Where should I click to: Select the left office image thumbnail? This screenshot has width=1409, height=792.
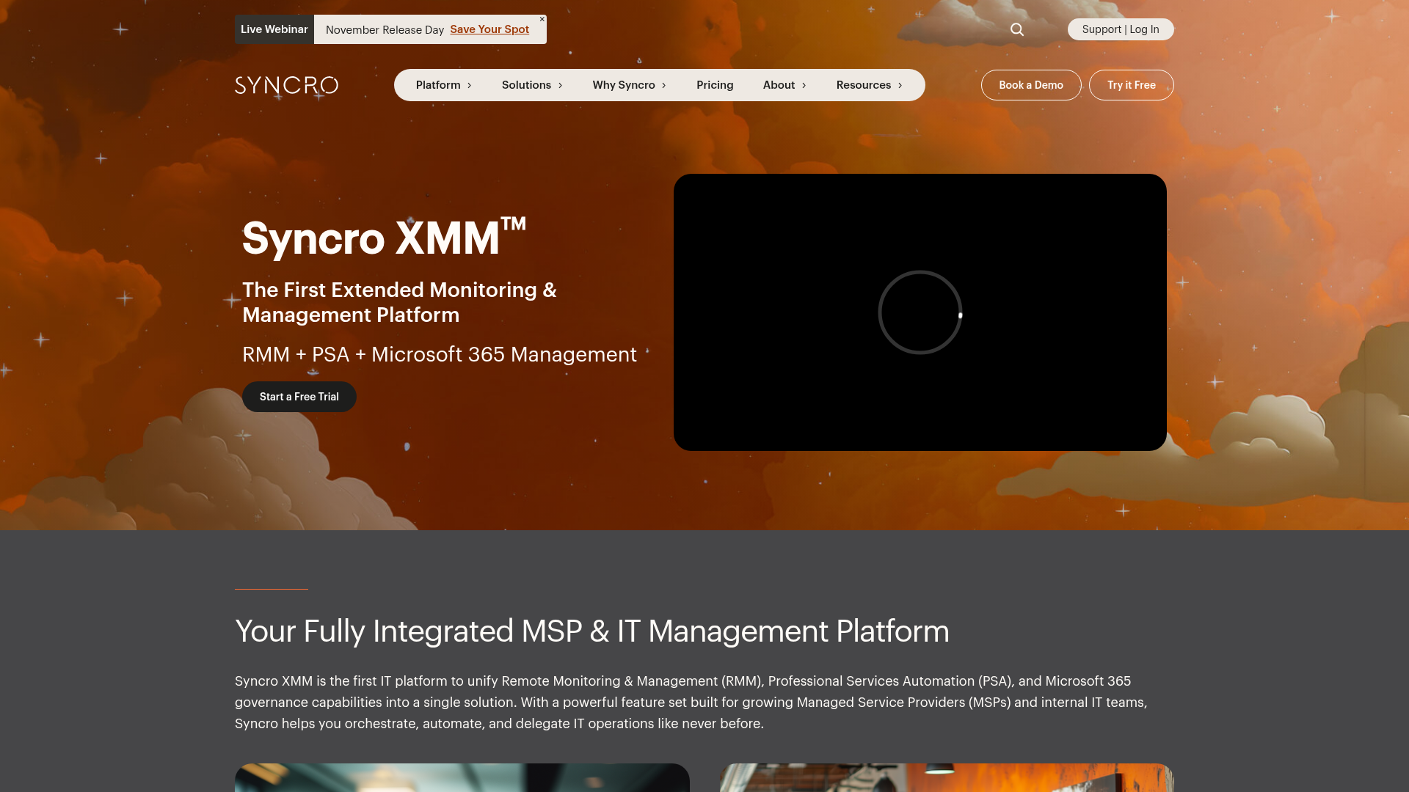tap(462, 779)
